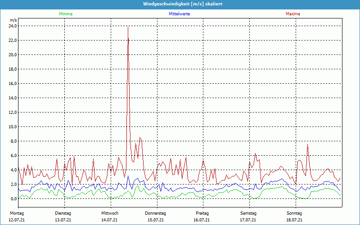Click the Sonntag day label

click(x=294, y=213)
